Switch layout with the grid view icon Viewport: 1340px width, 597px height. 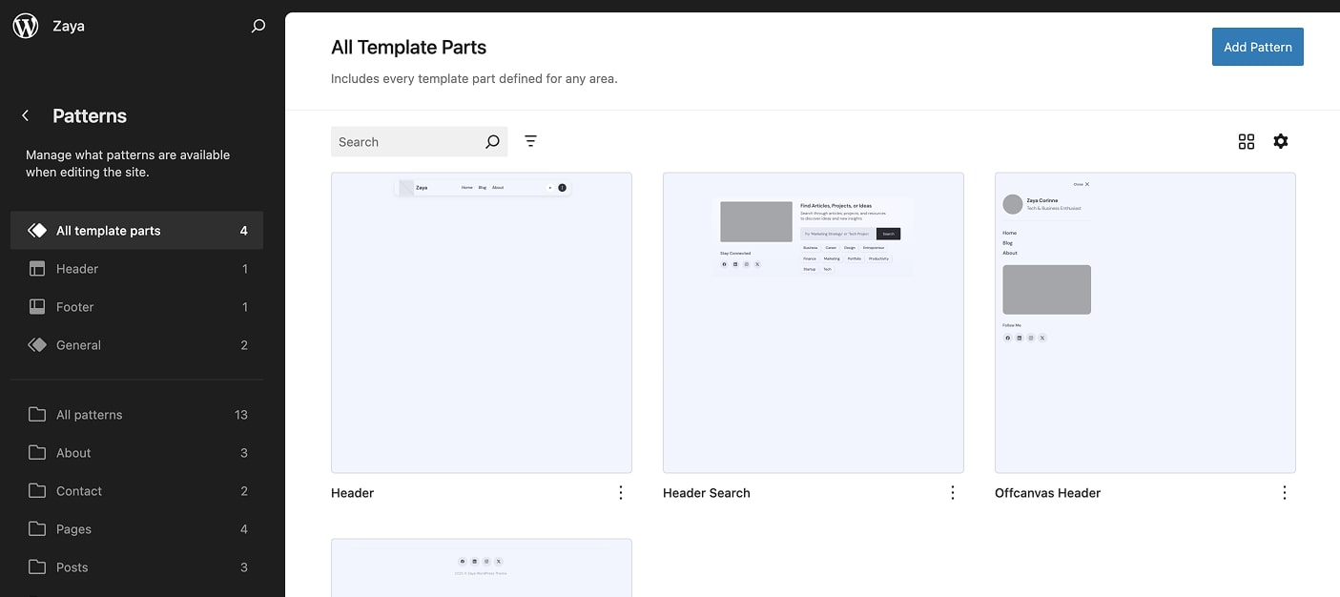click(x=1247, y=141)
